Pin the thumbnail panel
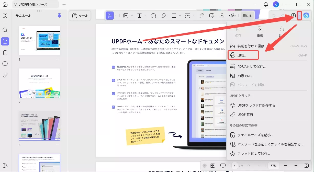Viewport: 314px width, 172px height. coord(60,16)
